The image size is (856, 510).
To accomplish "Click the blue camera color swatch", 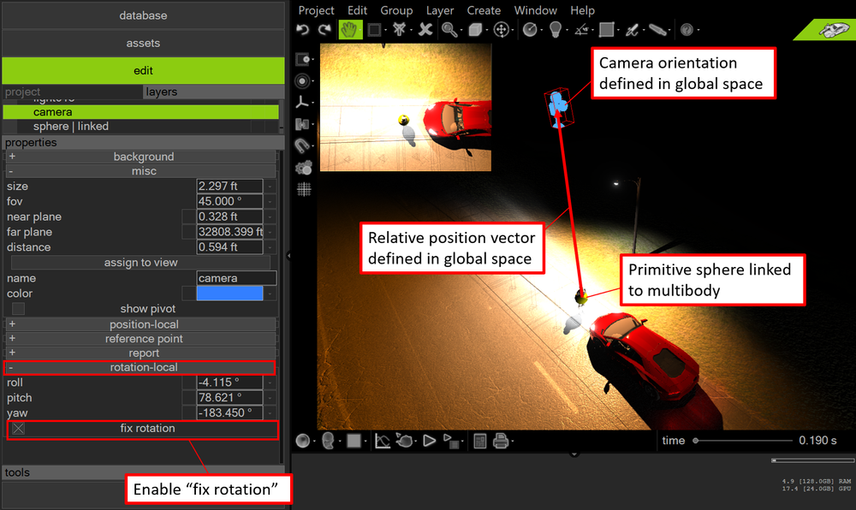I will click(229, 294).
